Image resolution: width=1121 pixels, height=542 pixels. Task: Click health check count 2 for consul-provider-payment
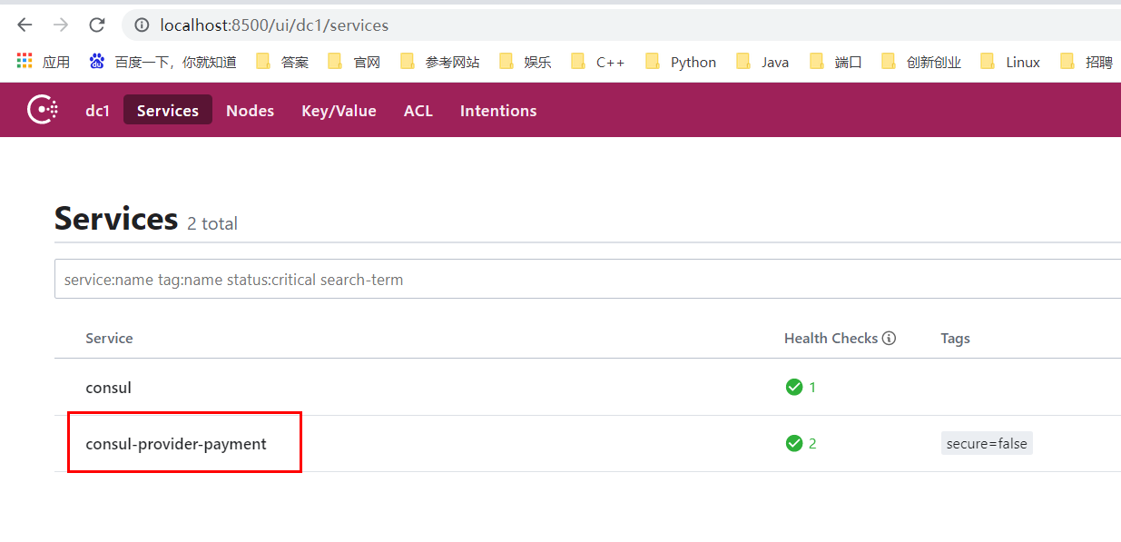tap(812, 443)
